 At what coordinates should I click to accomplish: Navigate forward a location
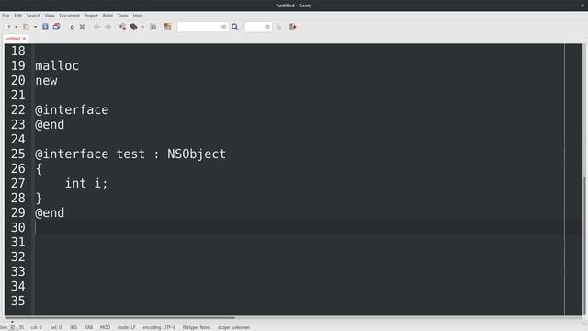coord(108,27)
